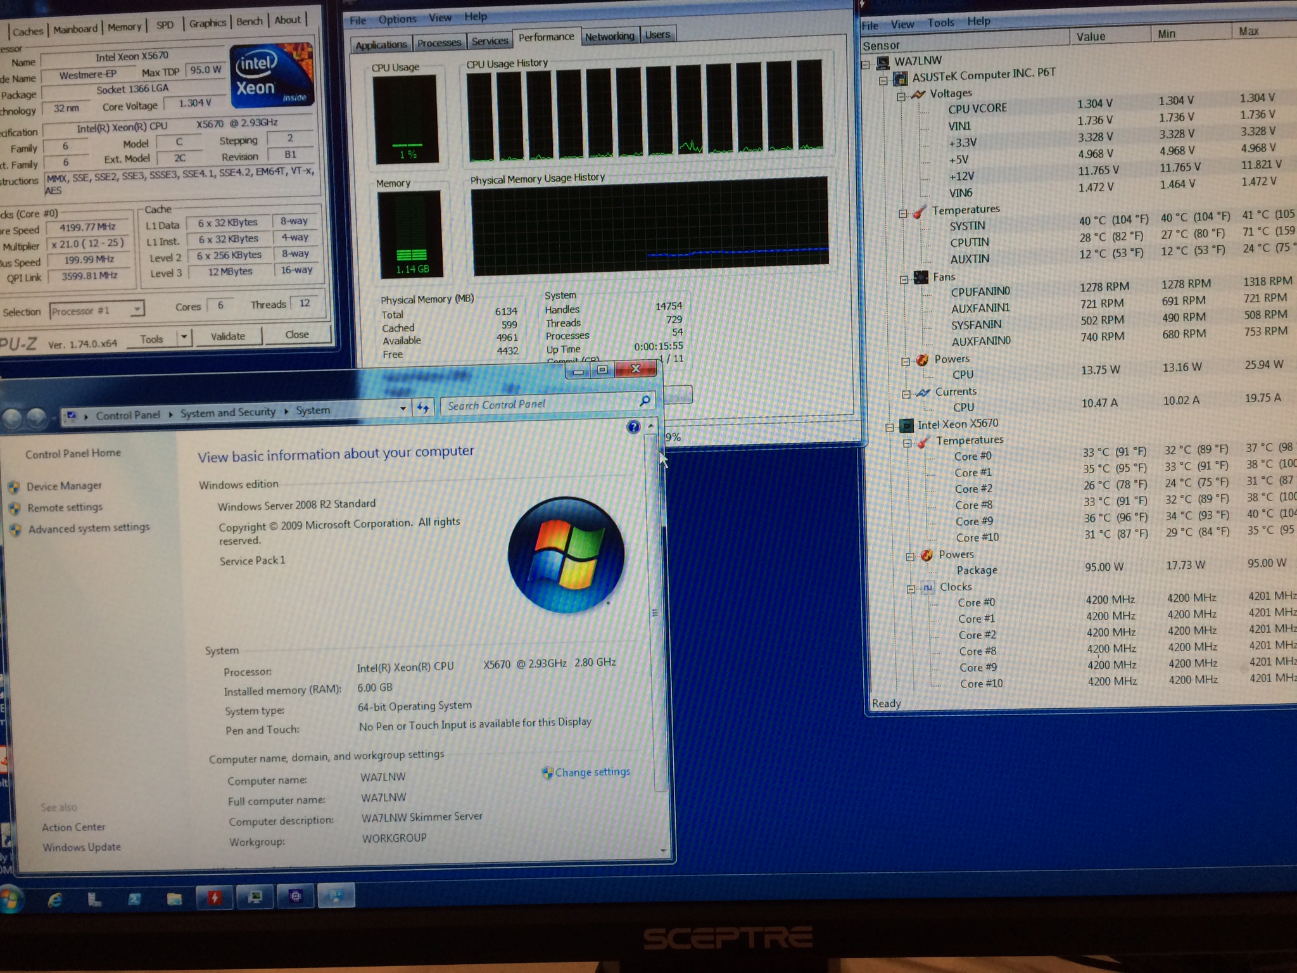The image size is (1297, 973).
Task: Click the Windows logo in System window
Action: (x=566, y=555)
